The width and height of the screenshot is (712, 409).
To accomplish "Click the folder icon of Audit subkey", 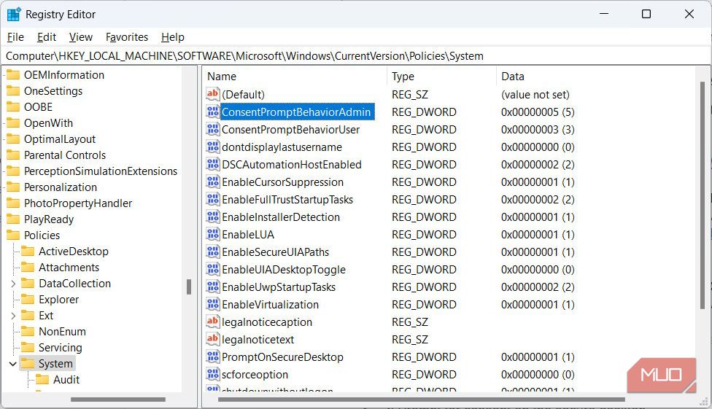I will (x=43, y=380).
